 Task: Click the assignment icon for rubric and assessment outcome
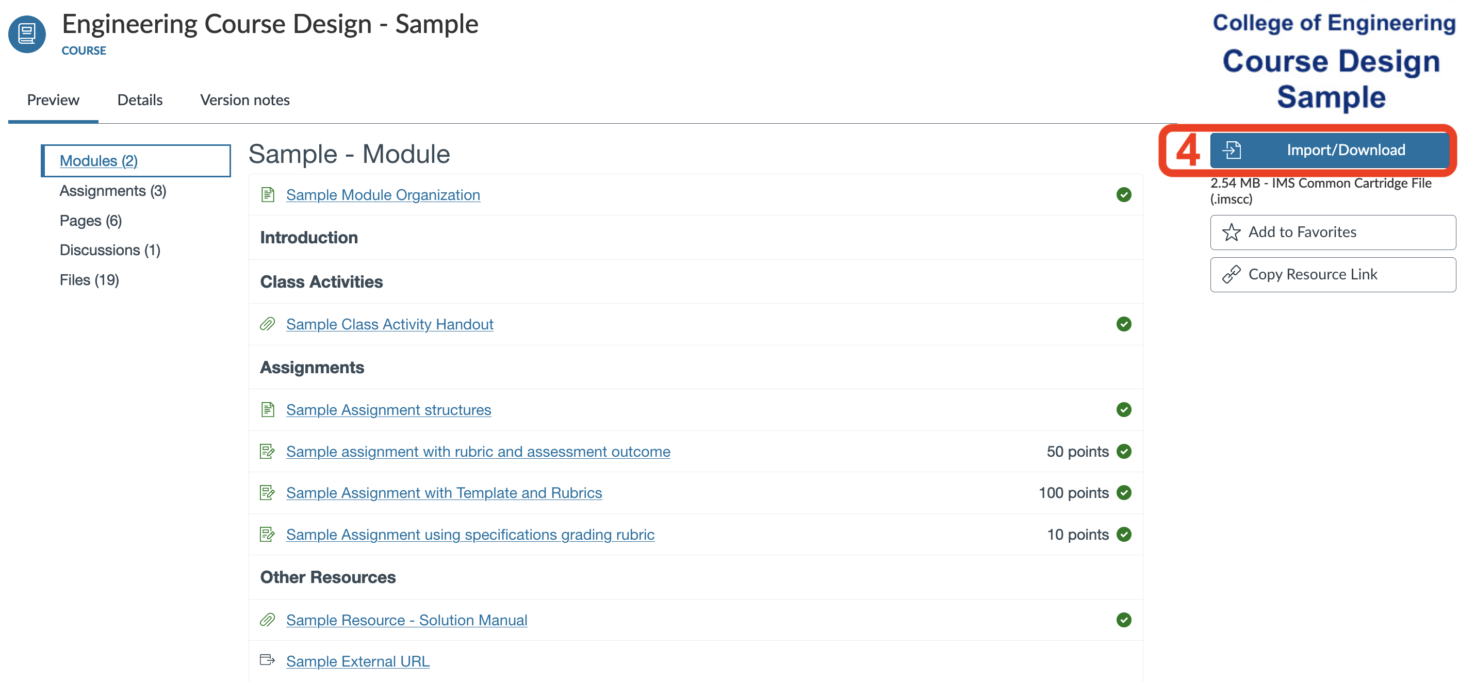267,452
